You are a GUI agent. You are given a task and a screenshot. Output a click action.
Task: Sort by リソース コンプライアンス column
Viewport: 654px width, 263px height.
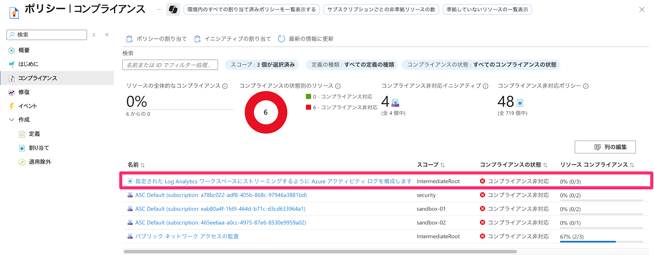597,165
